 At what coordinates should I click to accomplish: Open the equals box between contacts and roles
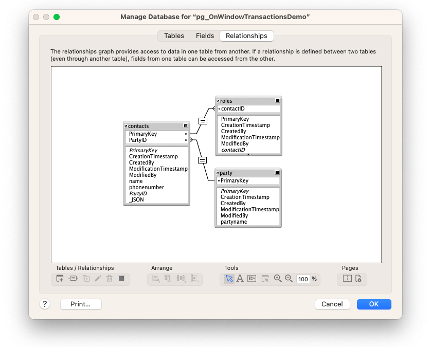point(203,121)
